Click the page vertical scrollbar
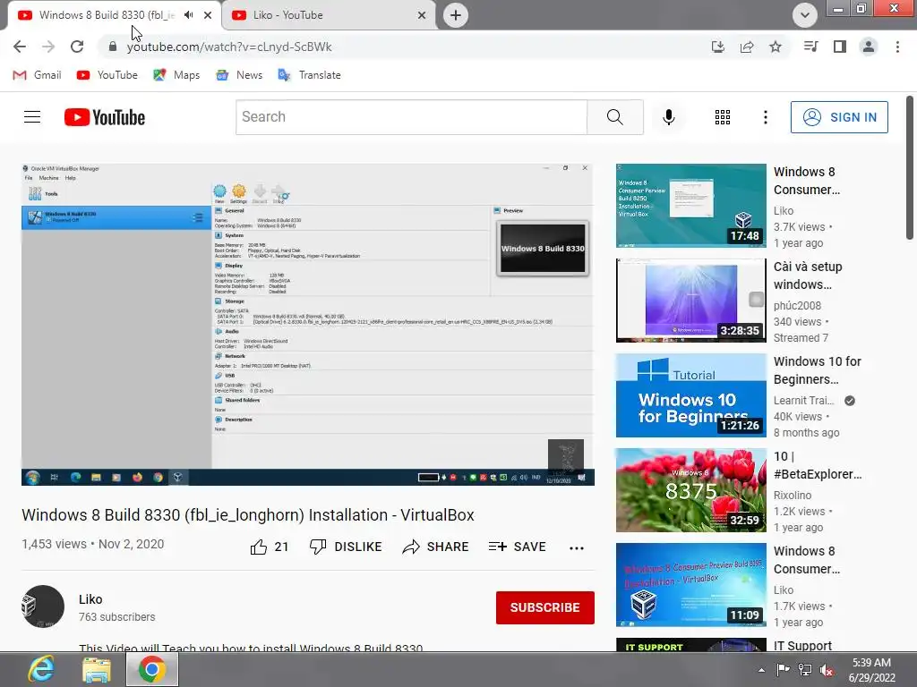917x687 pixels. pos(910,167)
